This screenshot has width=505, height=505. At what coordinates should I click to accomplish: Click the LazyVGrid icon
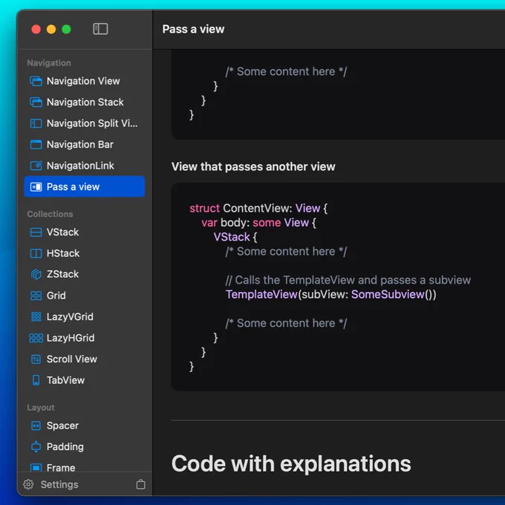click(36, 317)
